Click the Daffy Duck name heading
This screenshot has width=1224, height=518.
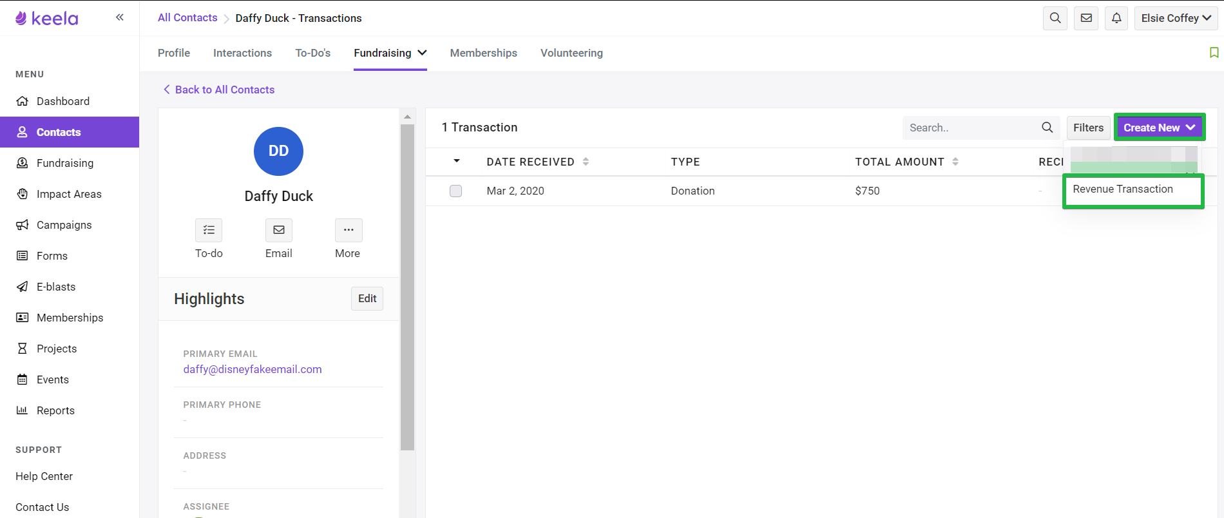(x=278, y=196)
